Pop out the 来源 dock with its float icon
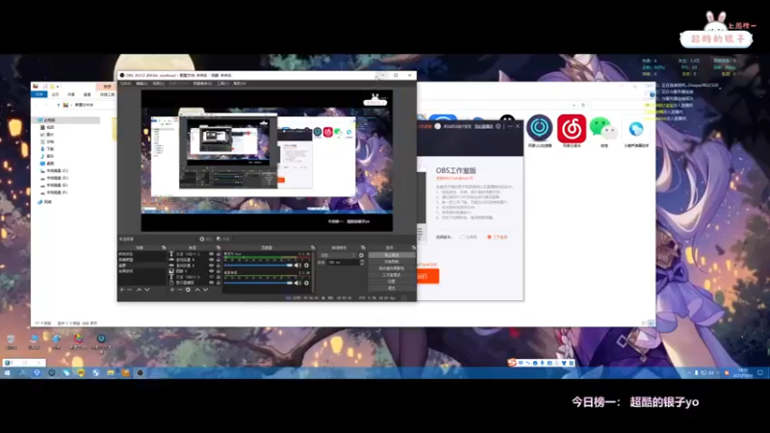The height and width of the screenshot is (433, 770). [218, 247]
